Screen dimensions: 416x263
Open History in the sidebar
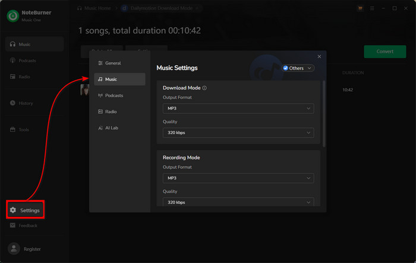pyautogui.click(x=34, y=103)
